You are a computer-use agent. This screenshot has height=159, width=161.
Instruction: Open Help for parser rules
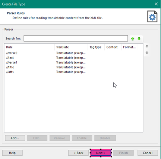coord(12,153)
